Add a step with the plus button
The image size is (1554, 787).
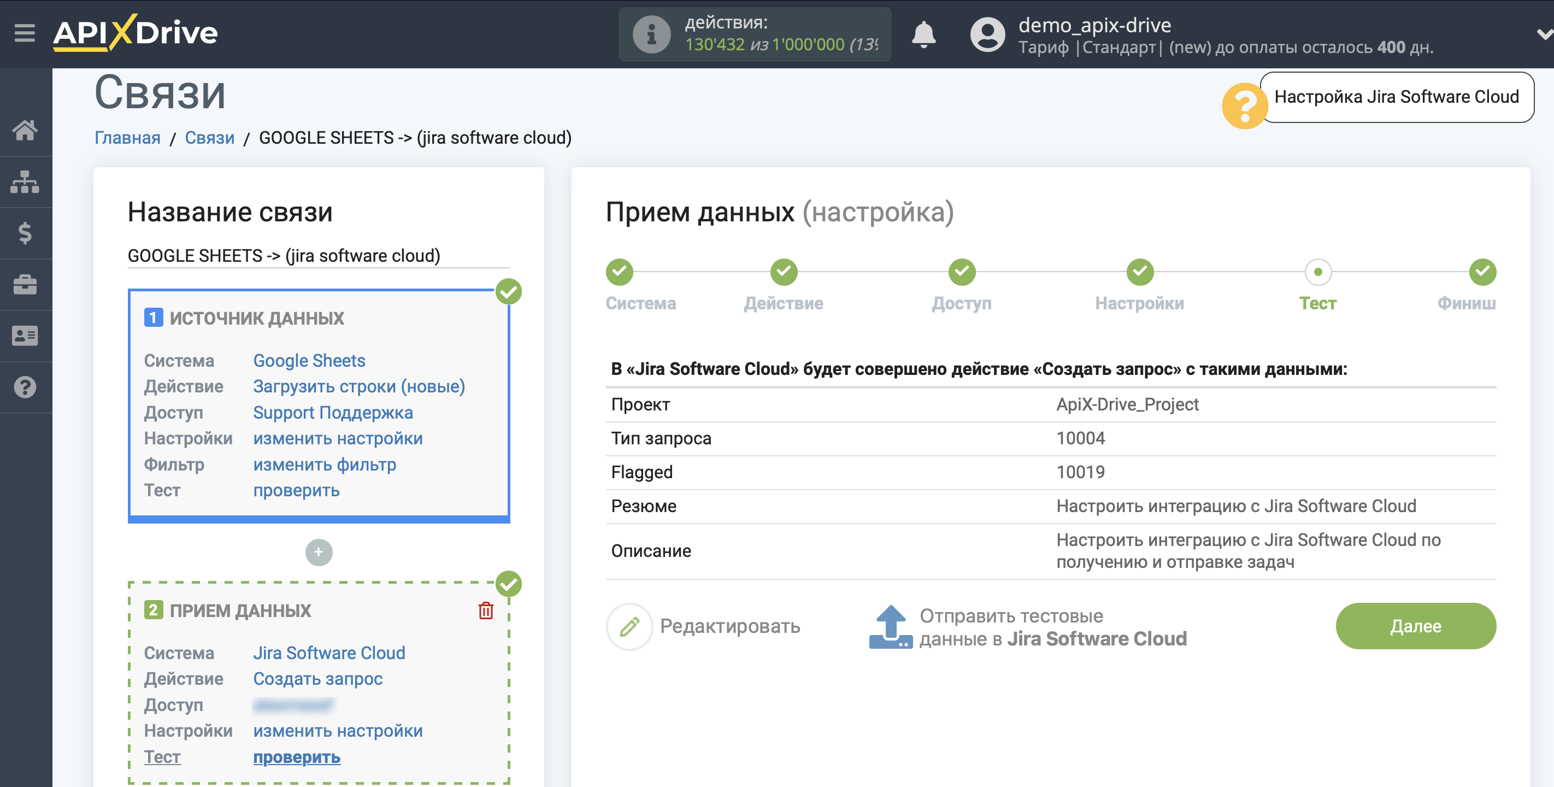[x=319, y=552]
